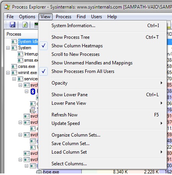Open the Help menu
The height and width of the screenshot is (175, 172).
112,17
